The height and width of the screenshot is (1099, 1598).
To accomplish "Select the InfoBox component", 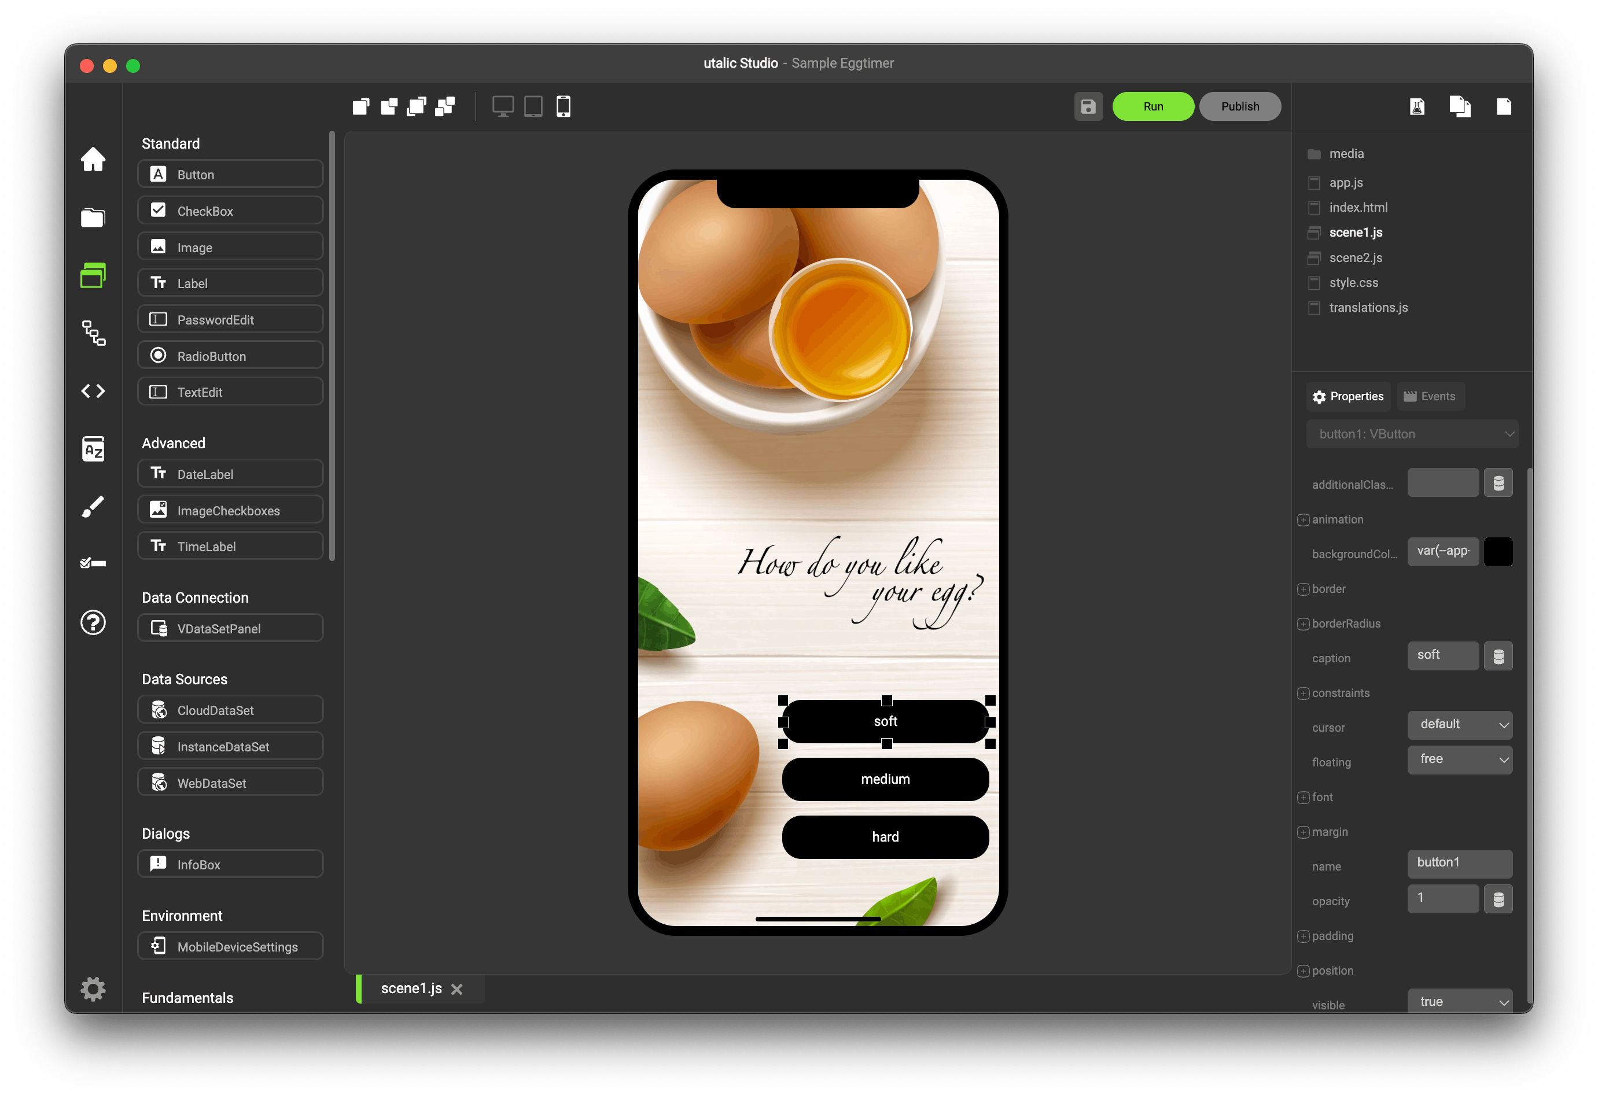I will 230,864.
